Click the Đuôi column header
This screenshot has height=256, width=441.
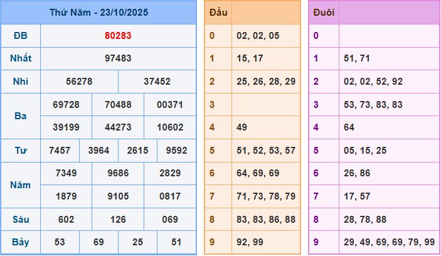pos(324,13)
